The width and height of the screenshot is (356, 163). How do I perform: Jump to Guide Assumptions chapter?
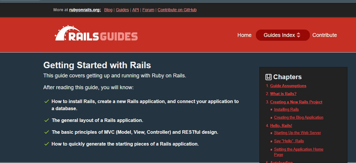pyautogui.click(x=288, y=86)
